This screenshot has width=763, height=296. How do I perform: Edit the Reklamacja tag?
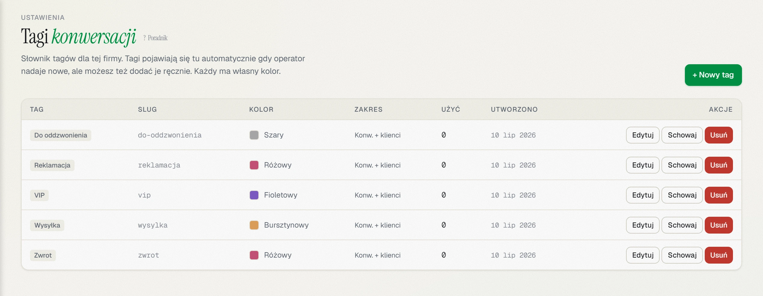(x=643, y=165)
